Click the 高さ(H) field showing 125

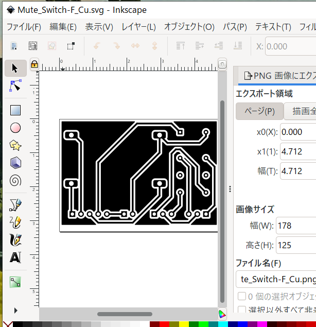tap(296, 245)
